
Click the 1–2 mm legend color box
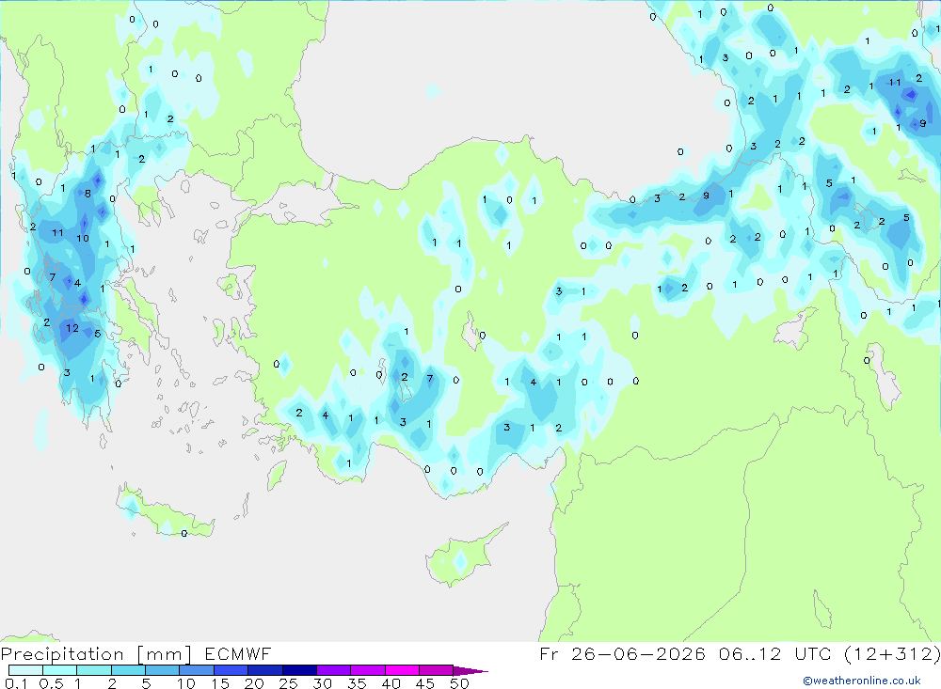tap(94, 670)
